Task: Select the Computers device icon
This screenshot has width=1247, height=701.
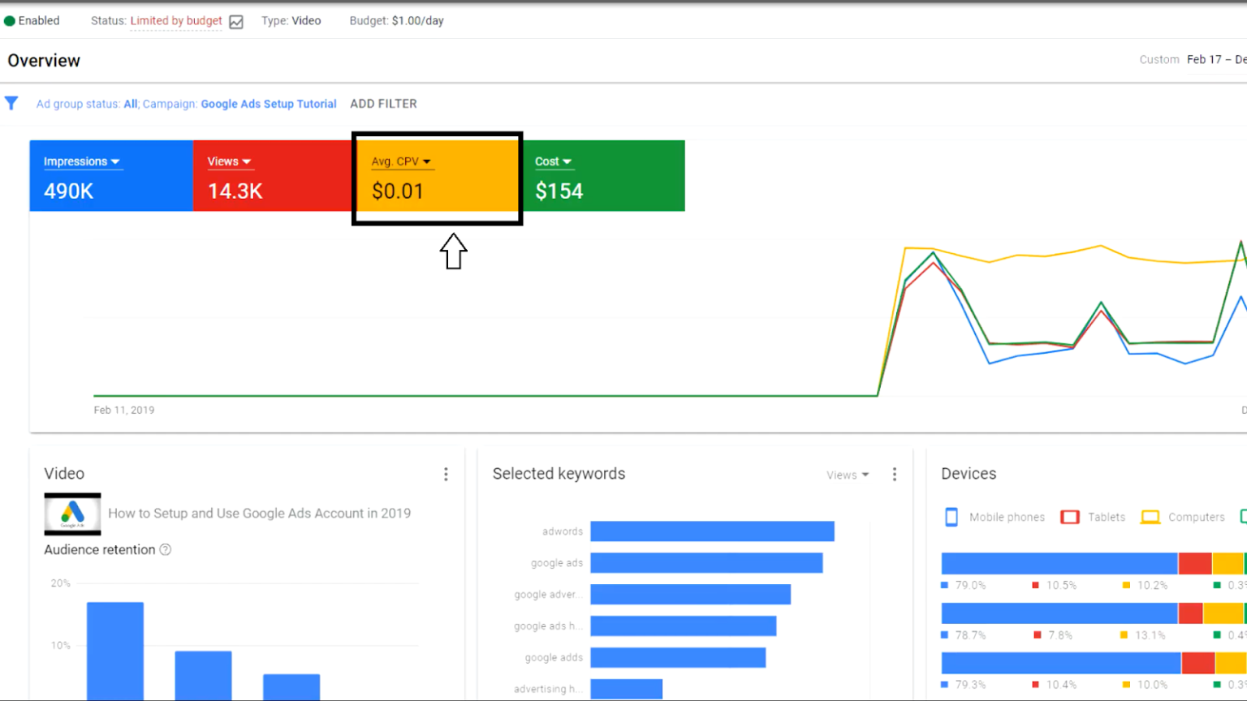Action: (1150, 517)
